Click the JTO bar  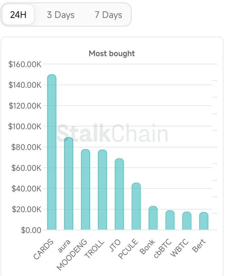pos(119,194)
